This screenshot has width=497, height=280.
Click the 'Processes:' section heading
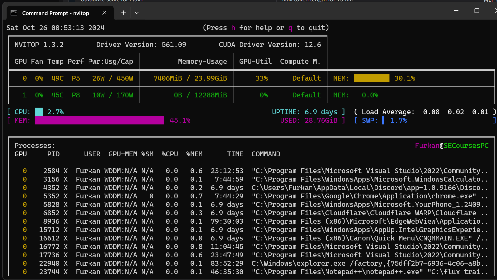click(35, 146)
